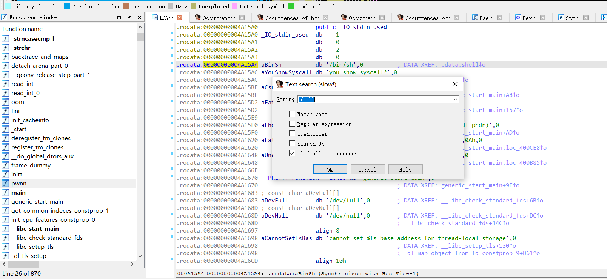The height and width of the screenshot is (279, 607).
Task: Toggle the Regular expression checkbox
Action: (292, 124)
